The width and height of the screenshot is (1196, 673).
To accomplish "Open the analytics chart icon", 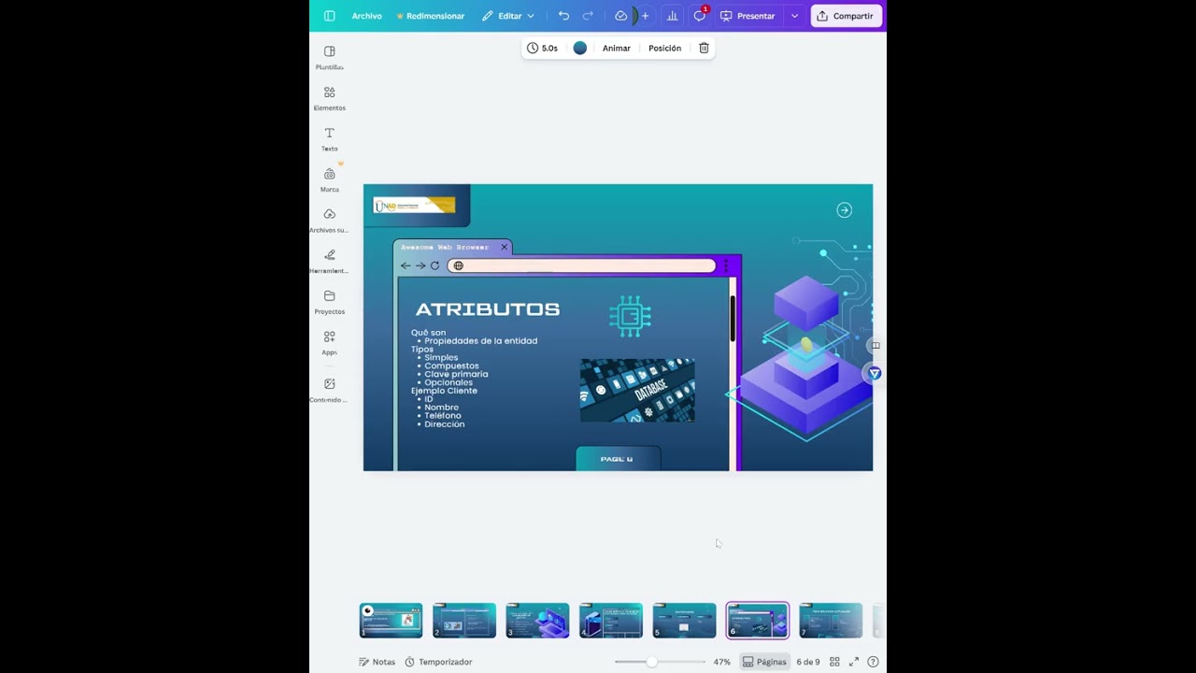I will 672,16.
